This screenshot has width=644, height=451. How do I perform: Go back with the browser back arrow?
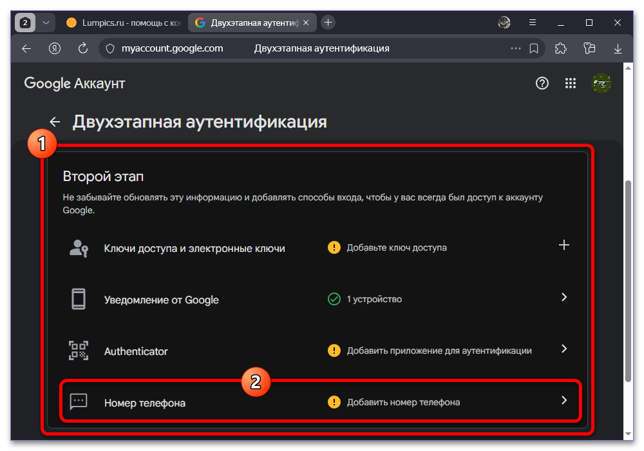pyautogui.click(x=26, y=48)
